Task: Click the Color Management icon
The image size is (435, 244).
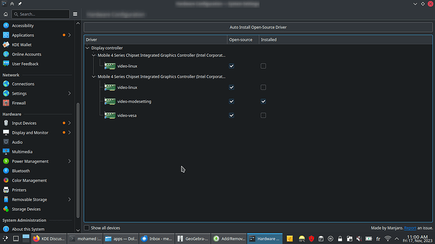Action: (x=6, y=180)
